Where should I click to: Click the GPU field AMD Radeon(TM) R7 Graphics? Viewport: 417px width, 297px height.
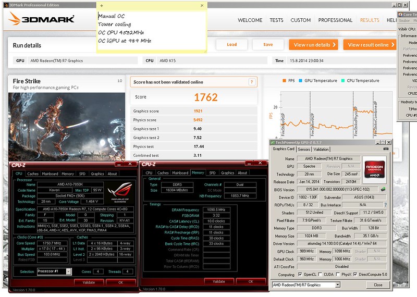82,60
